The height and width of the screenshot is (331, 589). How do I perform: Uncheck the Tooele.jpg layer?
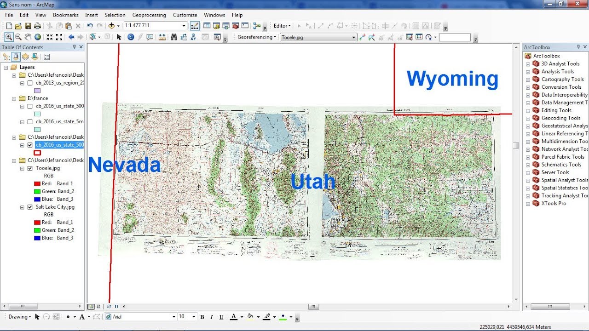(x=30, y=168)
